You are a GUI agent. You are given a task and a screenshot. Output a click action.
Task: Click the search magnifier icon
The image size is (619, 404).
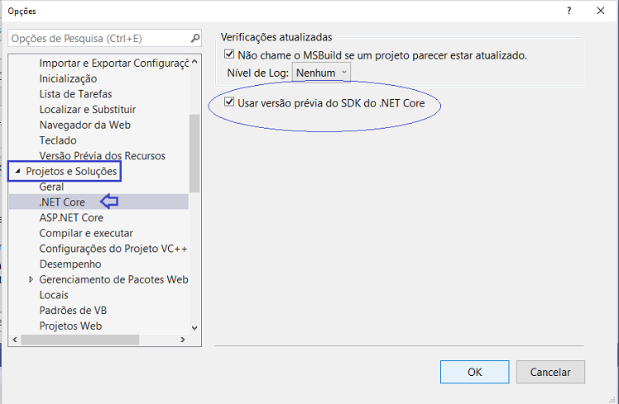pos(195,39)
